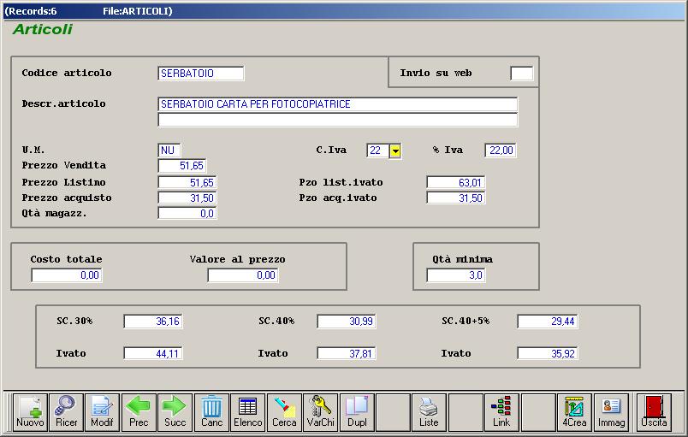The height and width of the screenshot is (437, 688).
Task: Create a new article with Nuovo
Action: pos(30,412)
